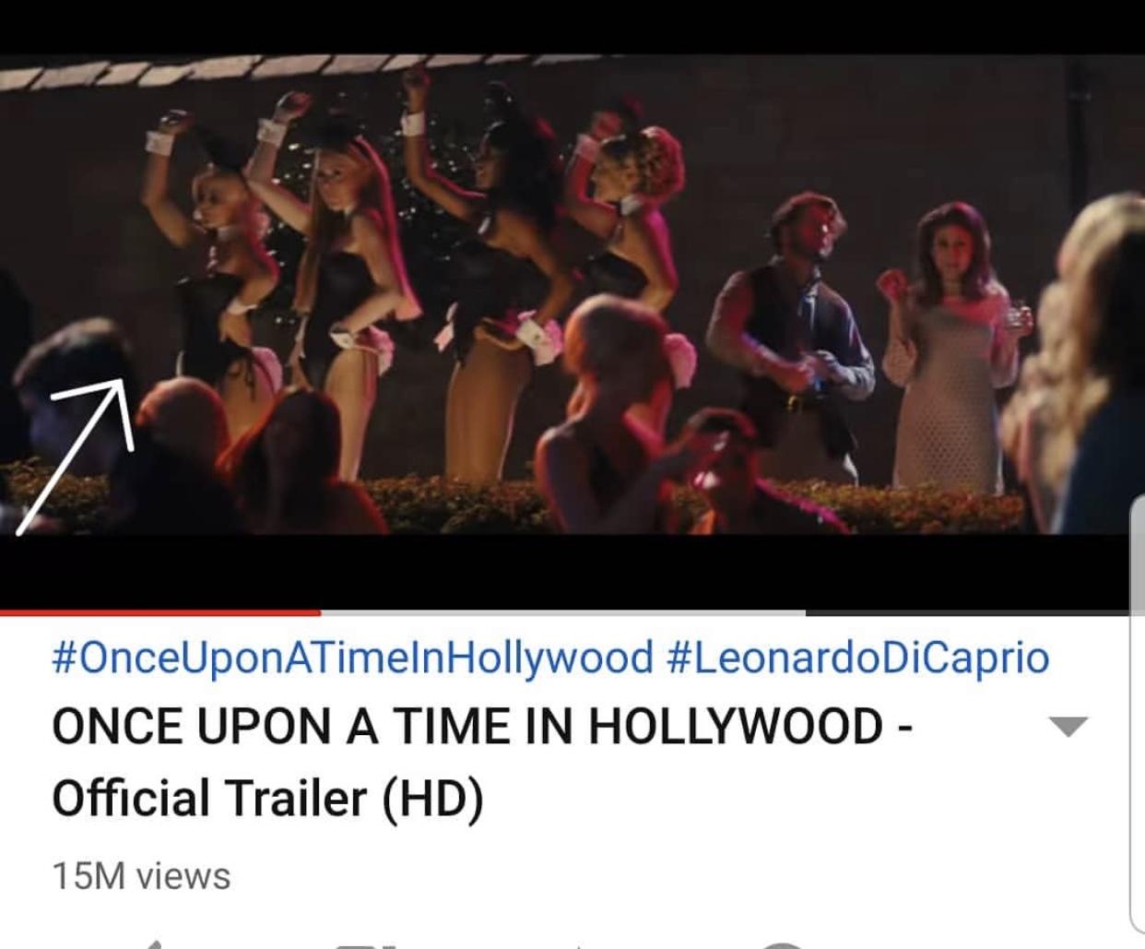This screenshot has height=949, width=1145.
Task: Tap the Official Trailer (HD) title line
Action: 267,798
